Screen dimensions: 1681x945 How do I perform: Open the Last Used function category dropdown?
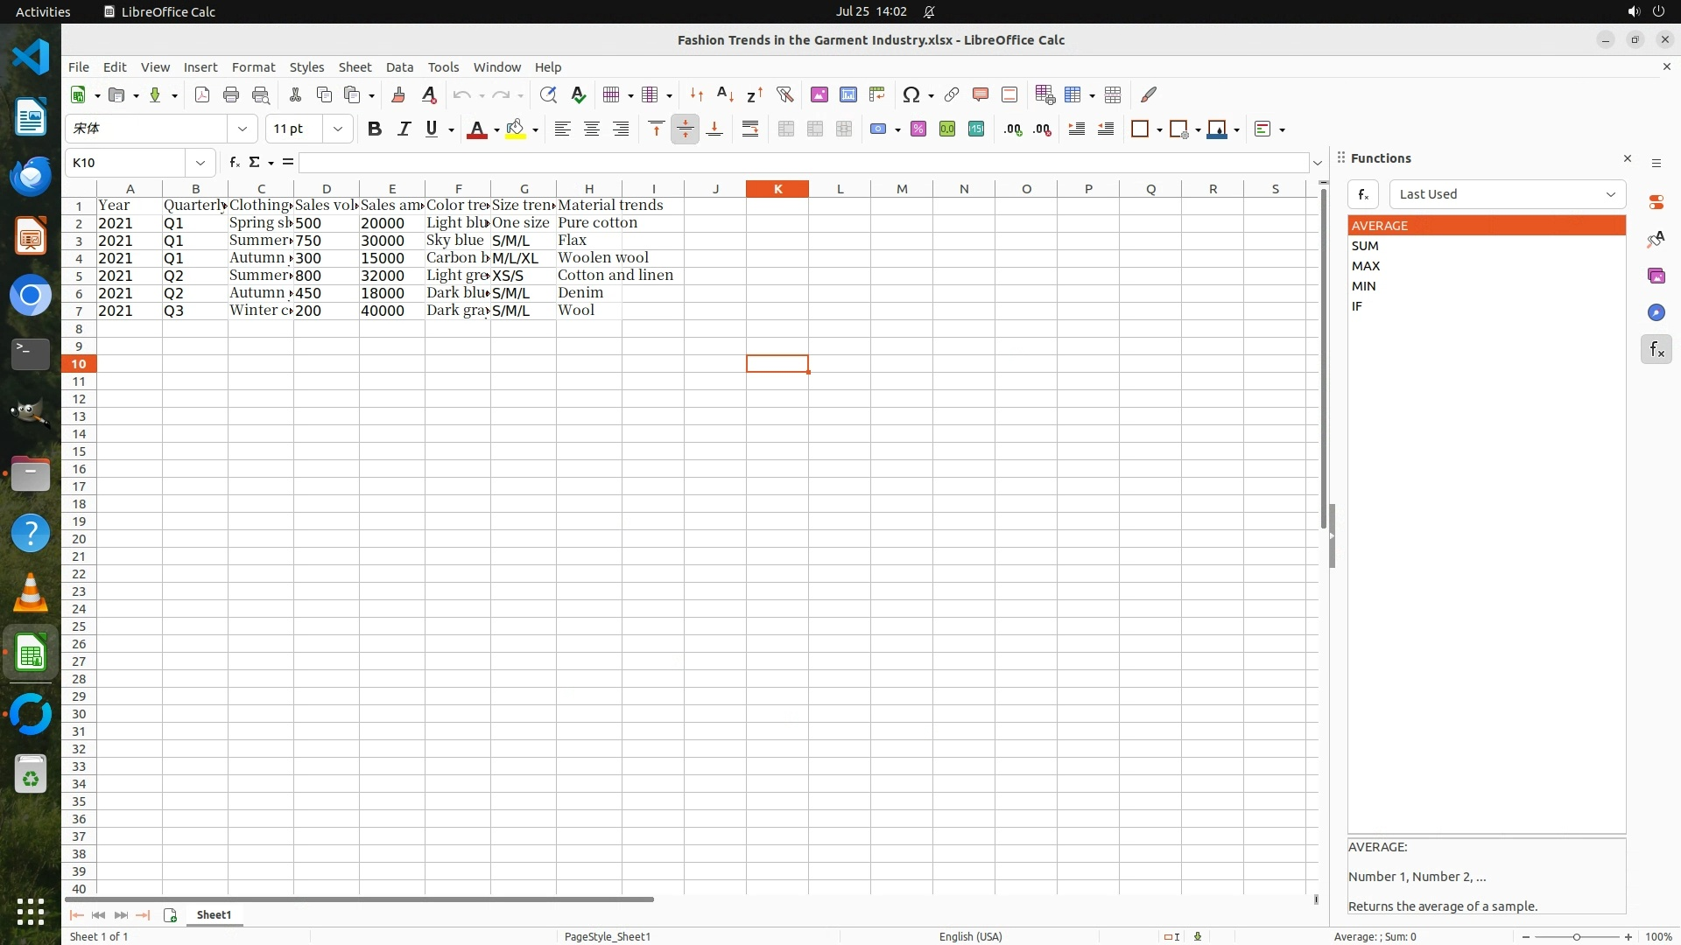[x=1507, y=194]
